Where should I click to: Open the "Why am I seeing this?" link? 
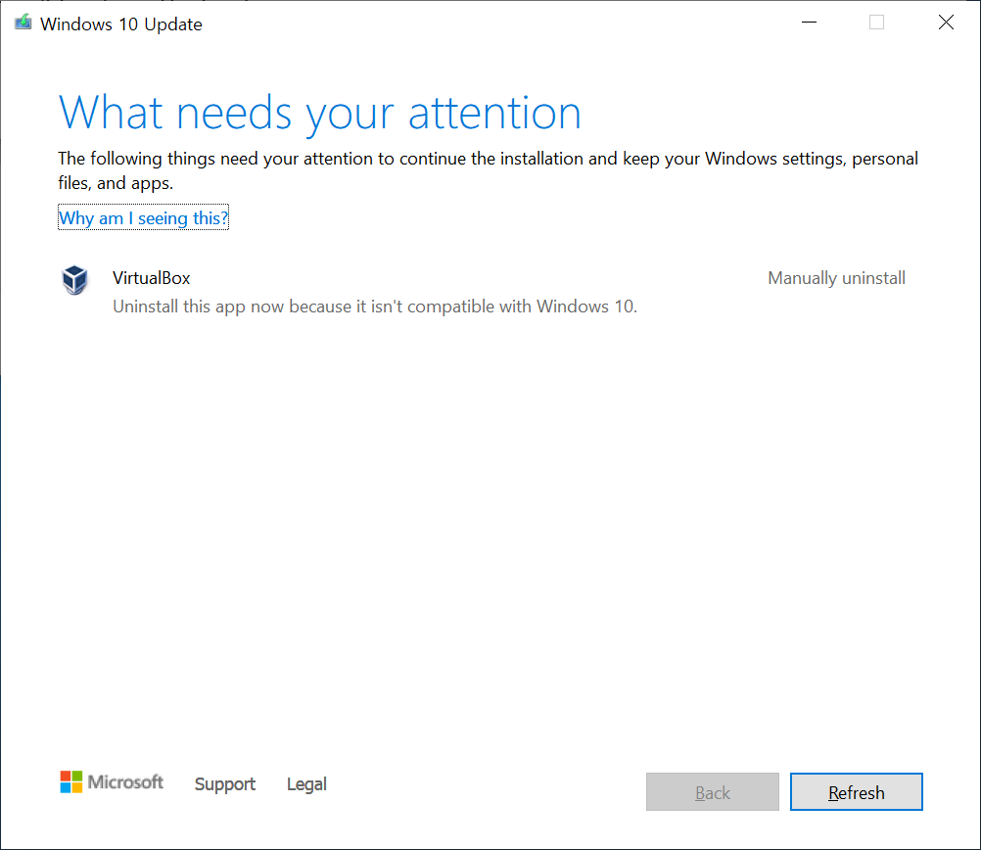[x=143, y=217]
